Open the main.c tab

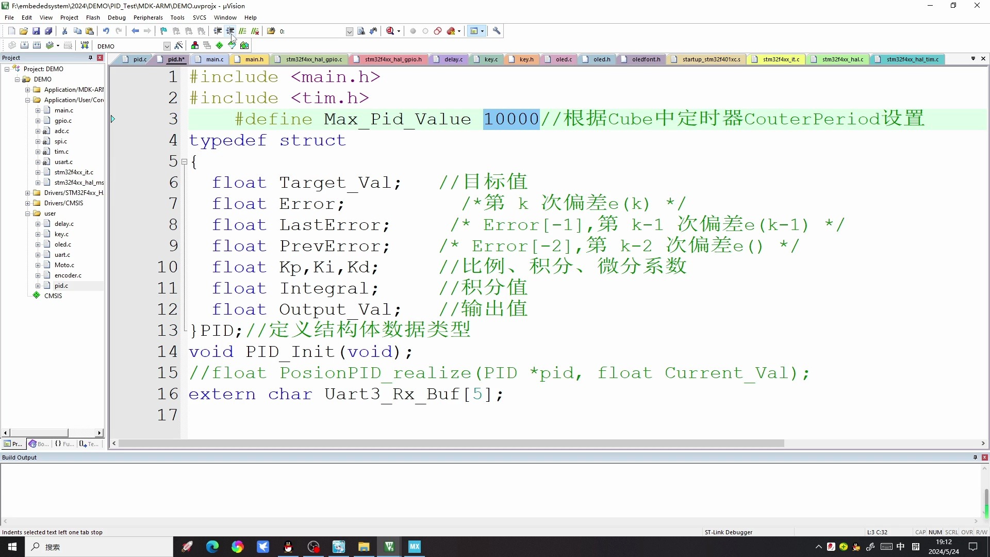click(215, 59)
